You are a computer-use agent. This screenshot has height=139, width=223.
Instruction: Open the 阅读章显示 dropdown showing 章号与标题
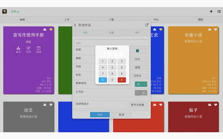pos(138,105)
